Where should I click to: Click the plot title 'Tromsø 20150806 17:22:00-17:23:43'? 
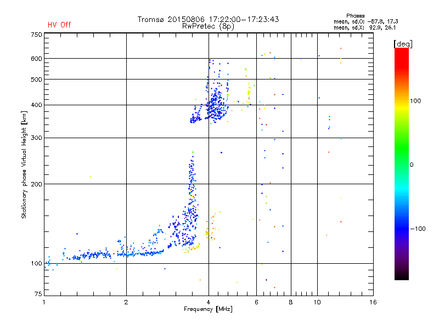(x=208, y=19)
